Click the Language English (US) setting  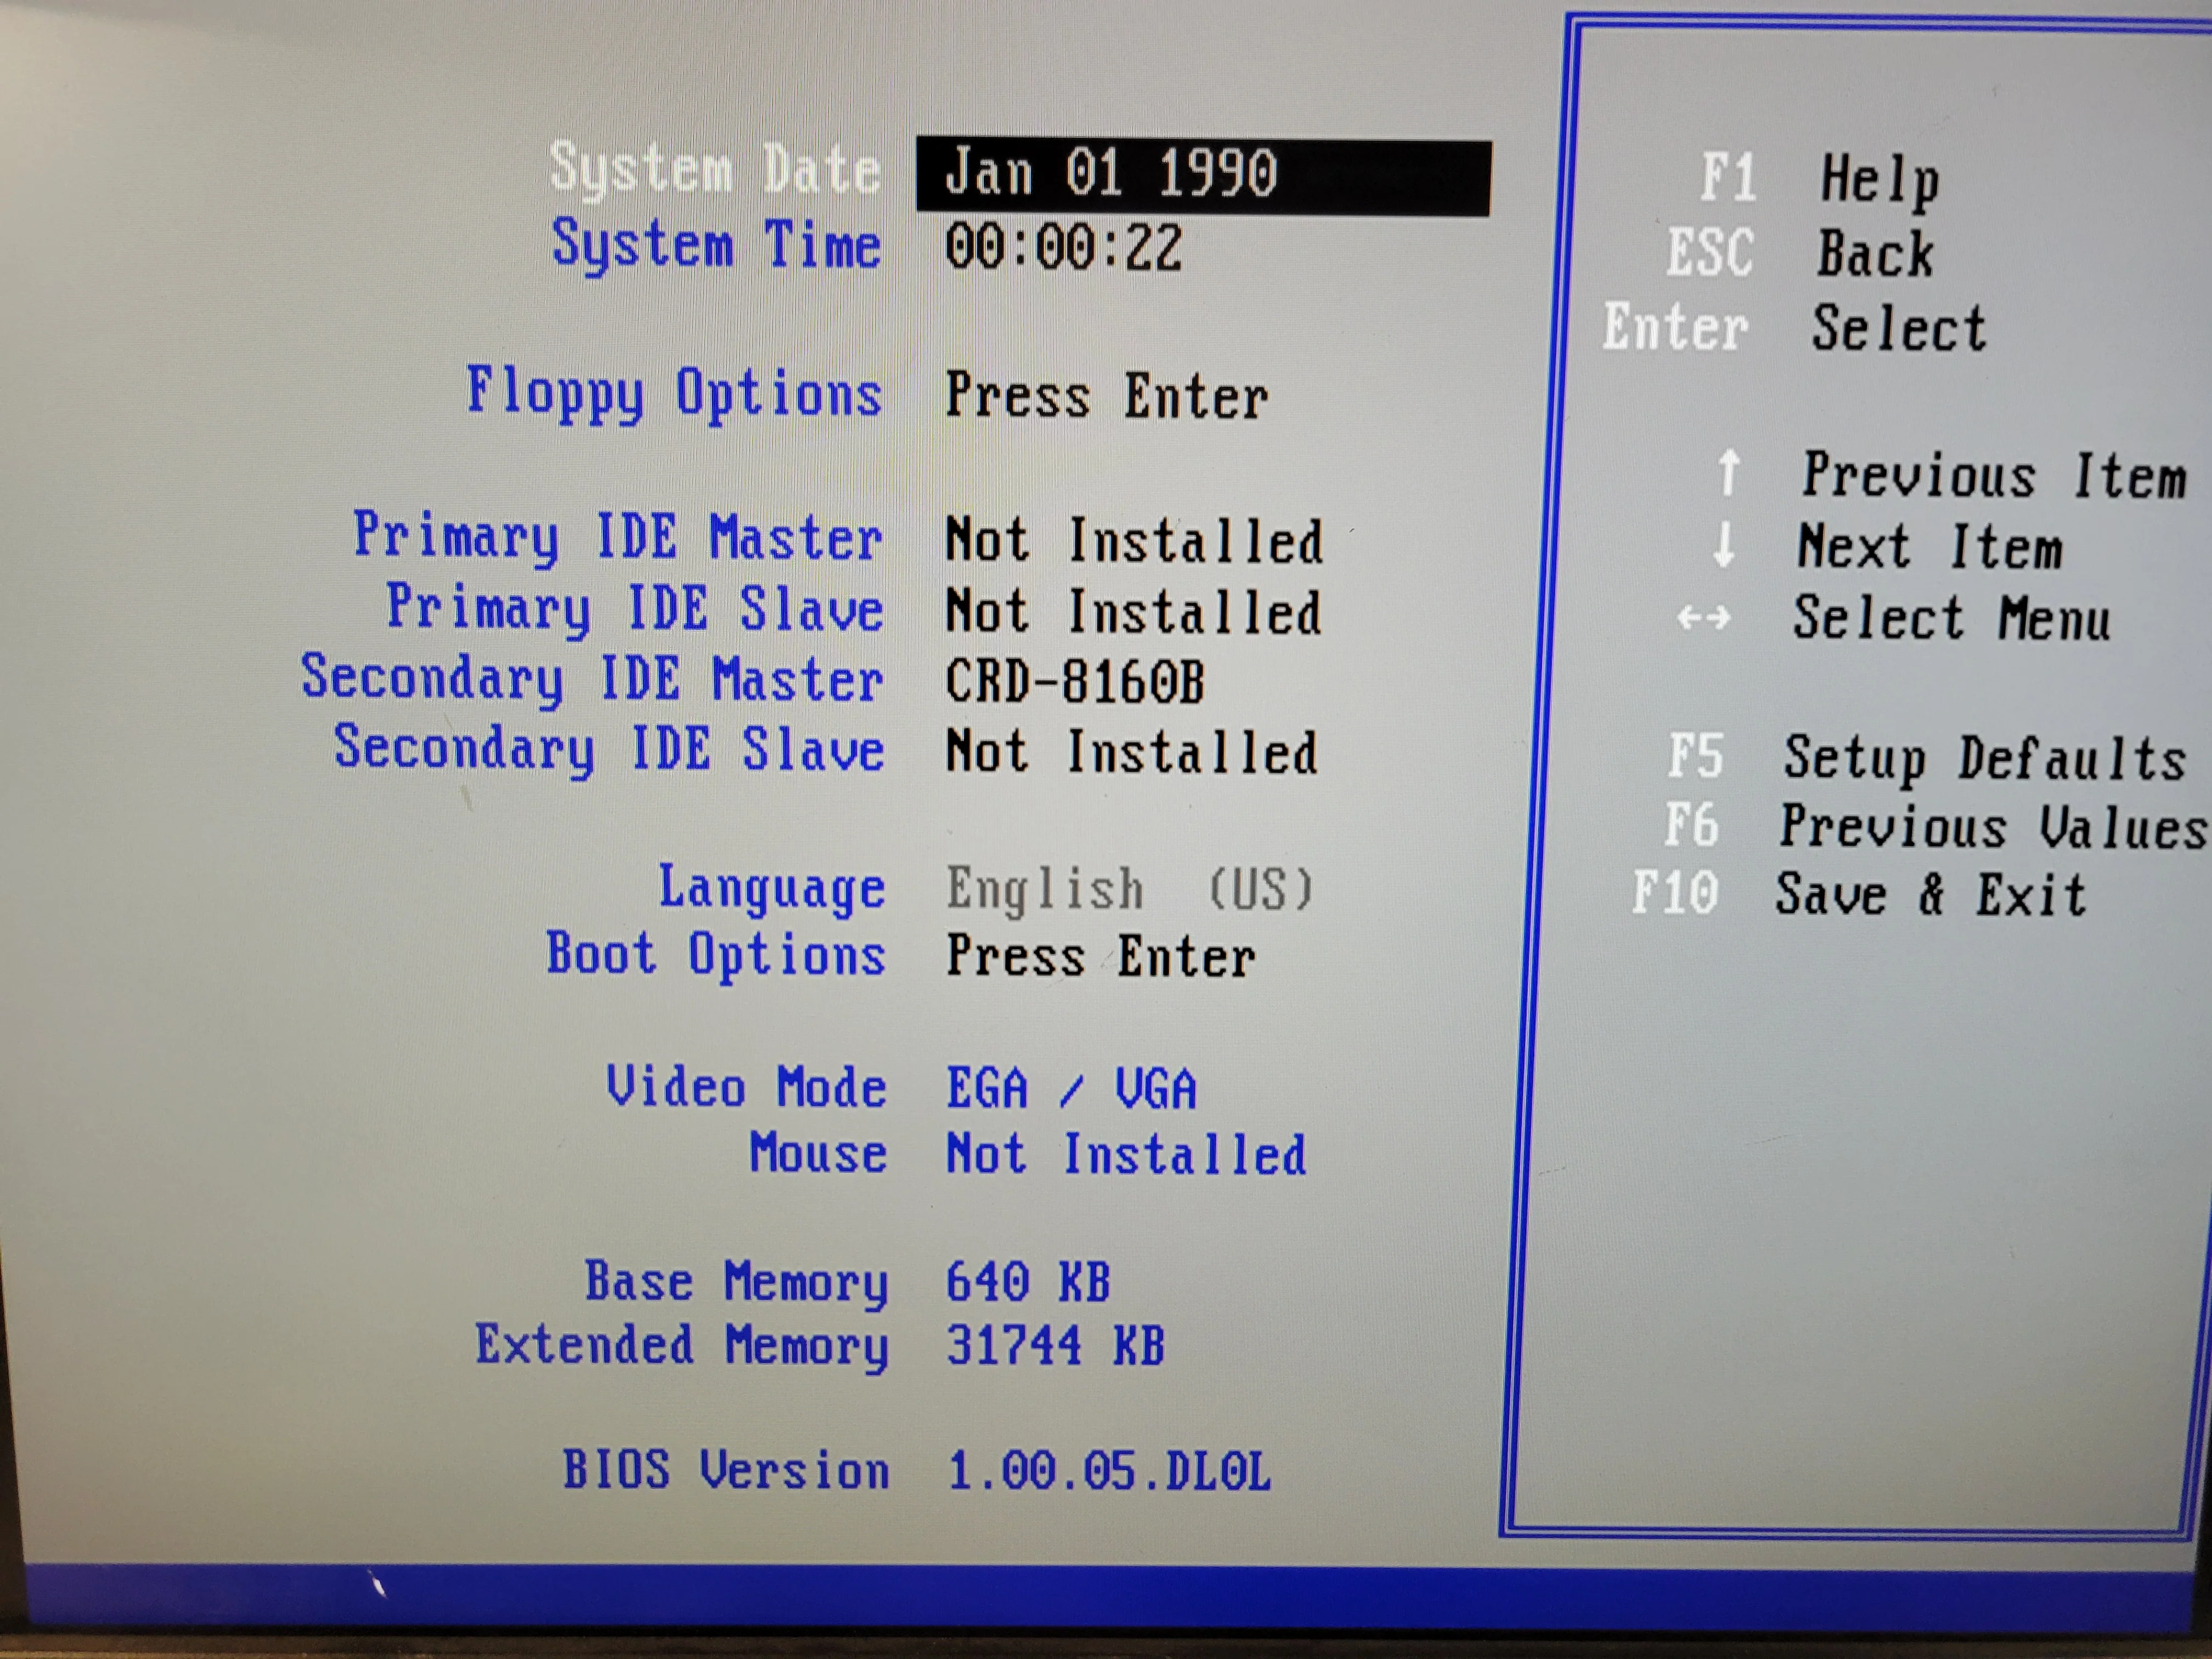(x=1129, y=889)
